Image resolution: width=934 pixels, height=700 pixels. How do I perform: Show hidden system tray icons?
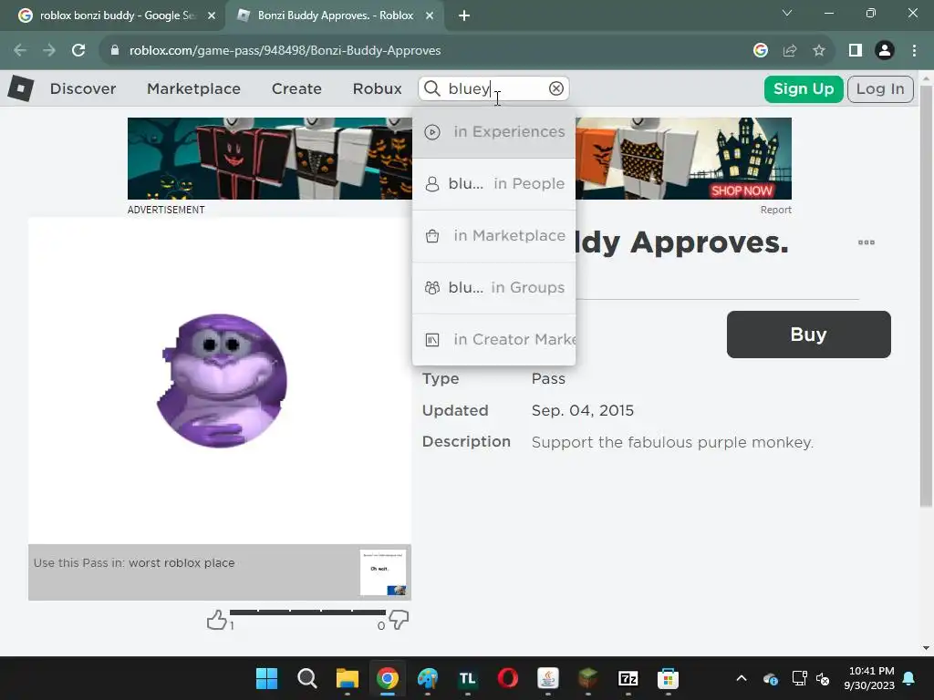coord(742,678)
